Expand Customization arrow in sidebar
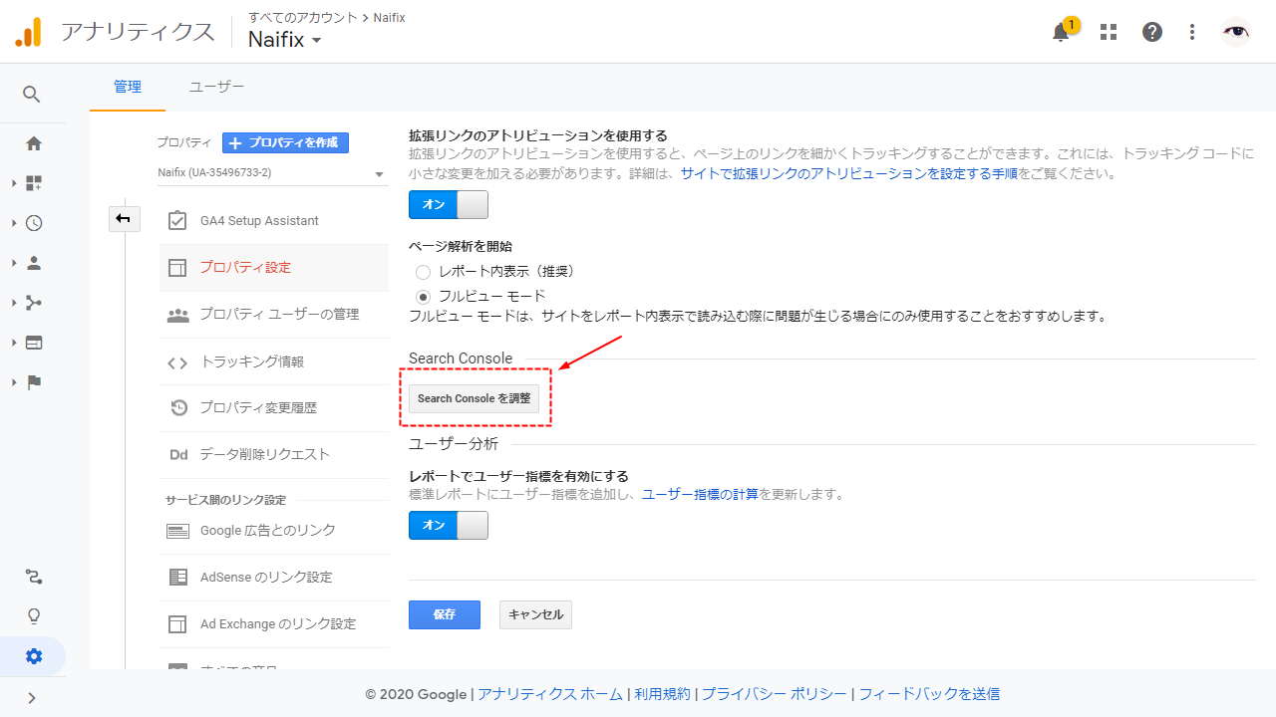This screenshot has height=717, width=1276. click(14, 183)
